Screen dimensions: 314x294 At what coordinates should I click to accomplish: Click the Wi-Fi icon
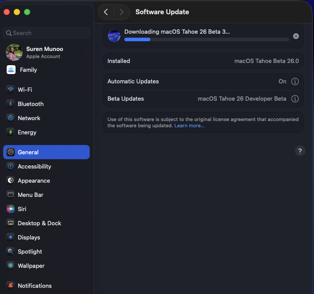[11, 90]
